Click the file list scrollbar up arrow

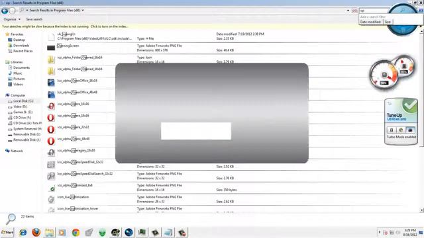[x=422, y=31]
